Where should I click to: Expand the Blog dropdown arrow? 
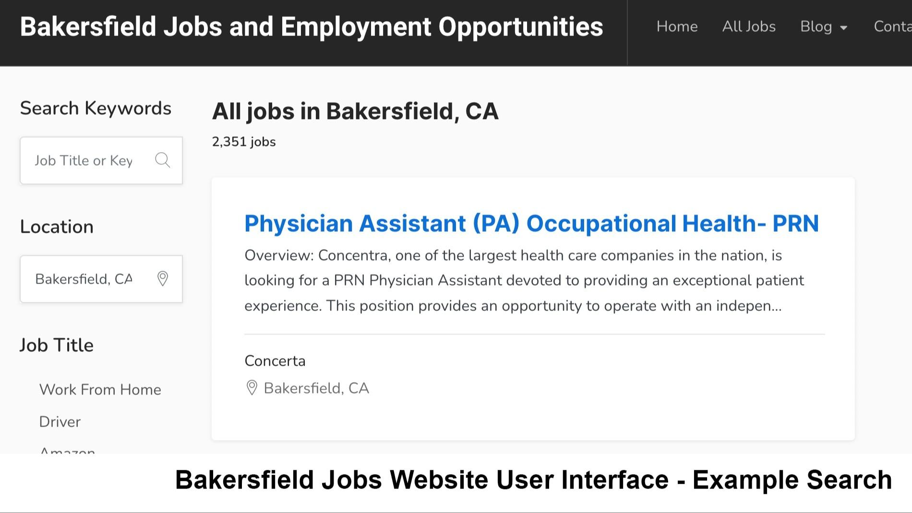[x=843, y=28]
